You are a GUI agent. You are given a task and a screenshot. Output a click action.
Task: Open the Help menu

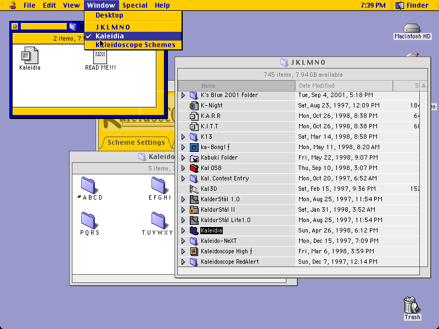pos(162,5)
